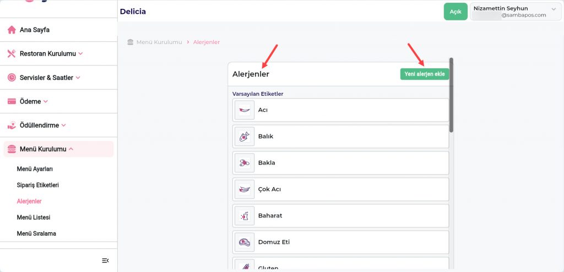
Task: Click the Çok Acı pepper icon
Action: (245, 189)
